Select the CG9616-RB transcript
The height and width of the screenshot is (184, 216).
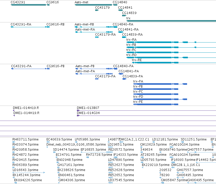click(x=48, y=27)
